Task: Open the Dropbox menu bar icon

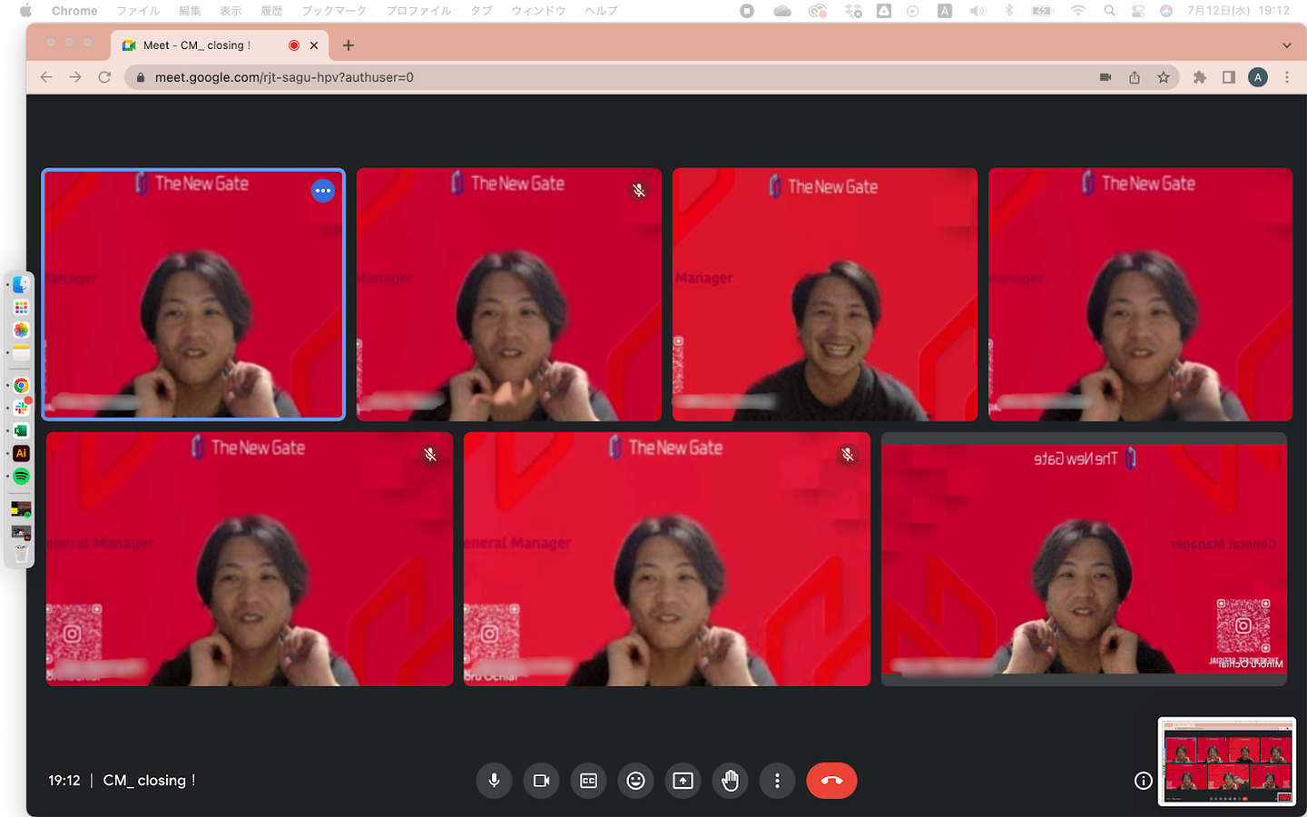Action: pos(853,11)
